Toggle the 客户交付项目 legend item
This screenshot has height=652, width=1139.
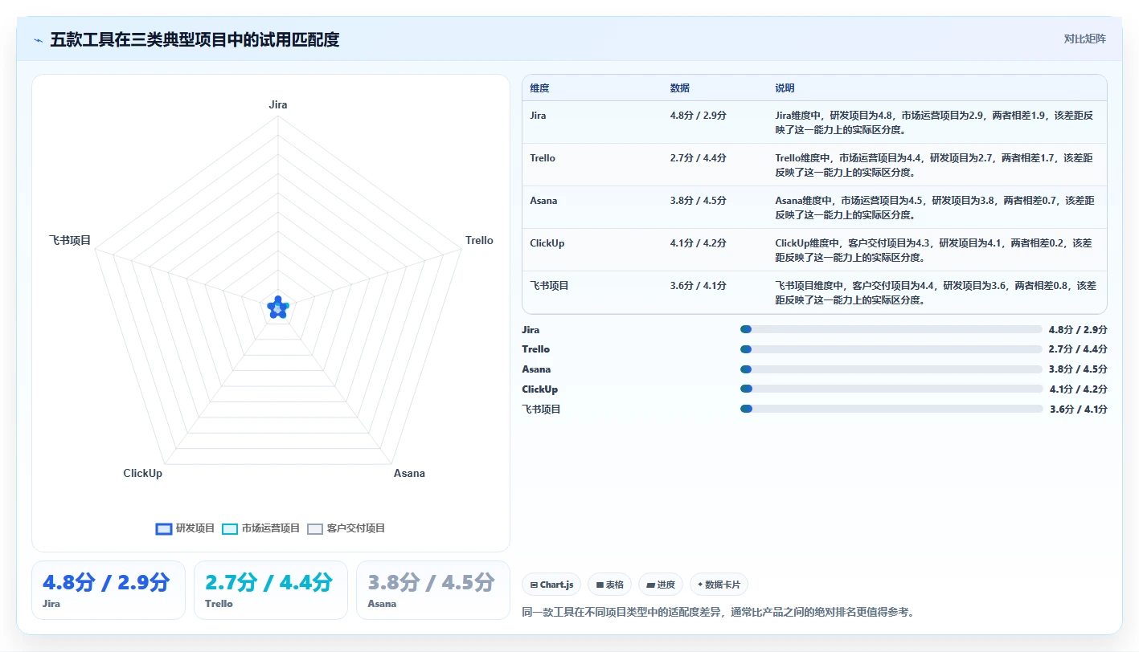tap(346, 528)
